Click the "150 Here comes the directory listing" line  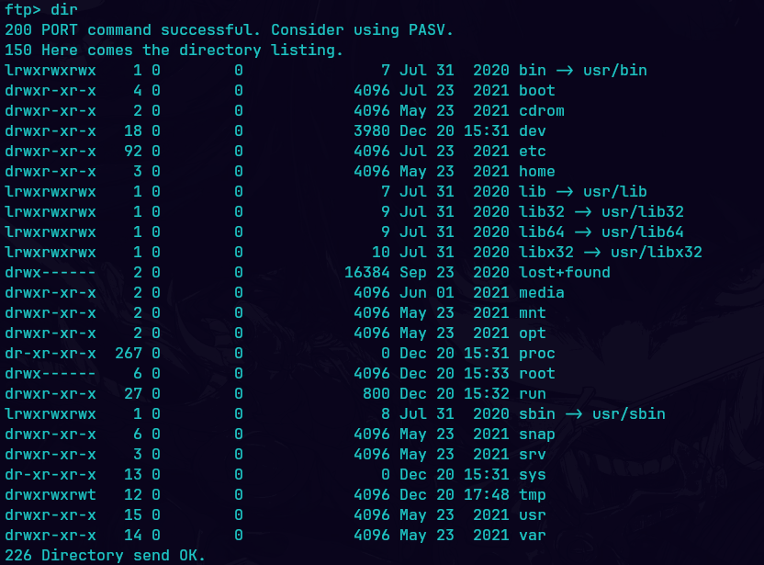[x=174, y=51]
